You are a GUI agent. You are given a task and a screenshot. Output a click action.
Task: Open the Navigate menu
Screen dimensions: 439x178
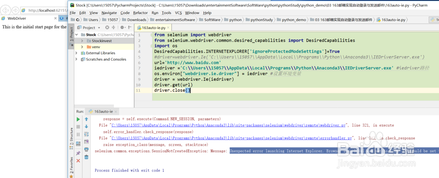[109, 13]
